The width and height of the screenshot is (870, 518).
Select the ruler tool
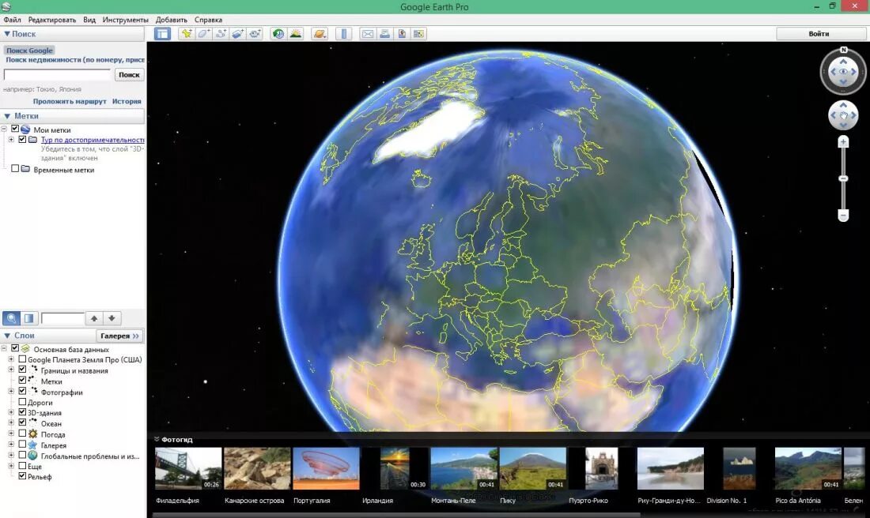tap(343, 34)
